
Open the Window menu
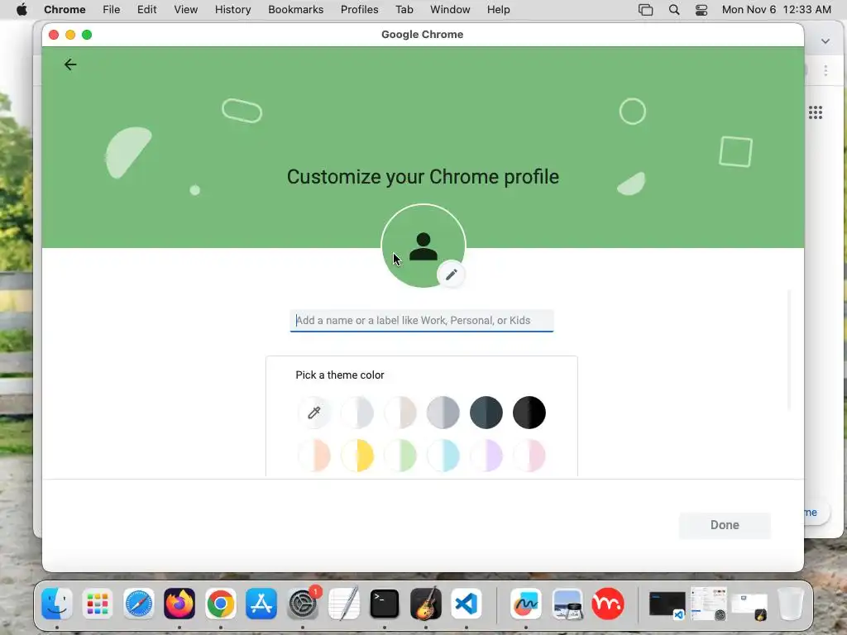tap(450, 10)
